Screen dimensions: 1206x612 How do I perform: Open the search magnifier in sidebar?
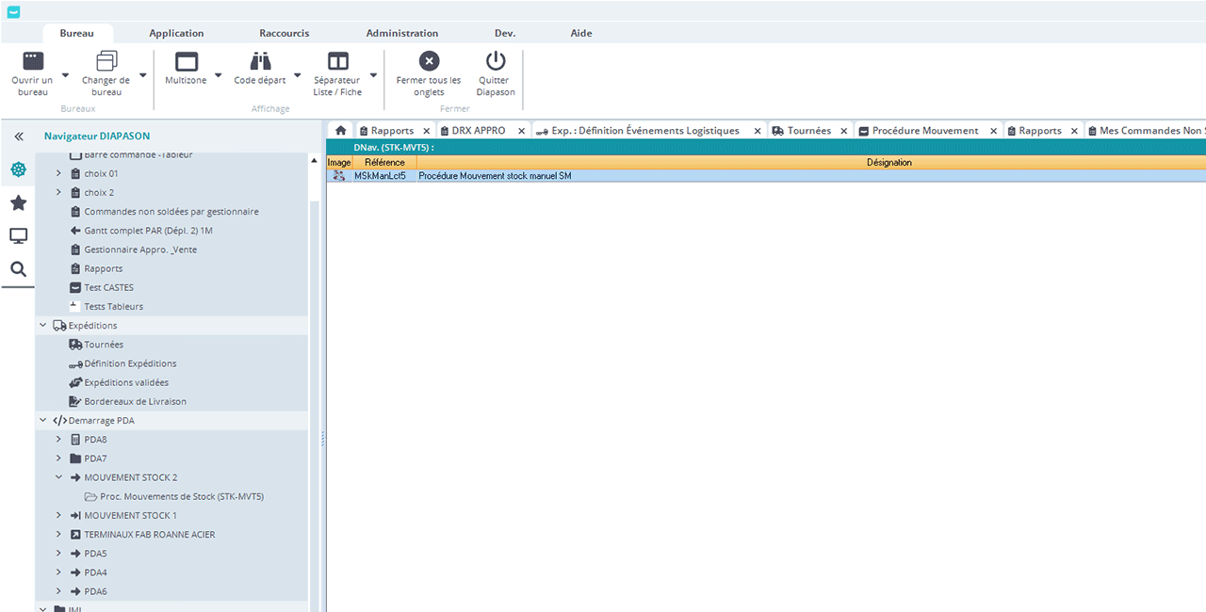point(18,269)
